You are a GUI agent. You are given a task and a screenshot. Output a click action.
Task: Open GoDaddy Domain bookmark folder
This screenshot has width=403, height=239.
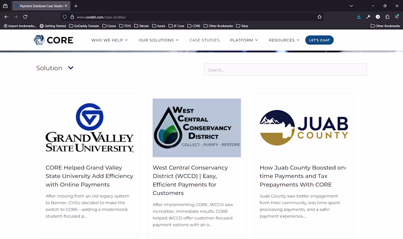tap(84, 26)
